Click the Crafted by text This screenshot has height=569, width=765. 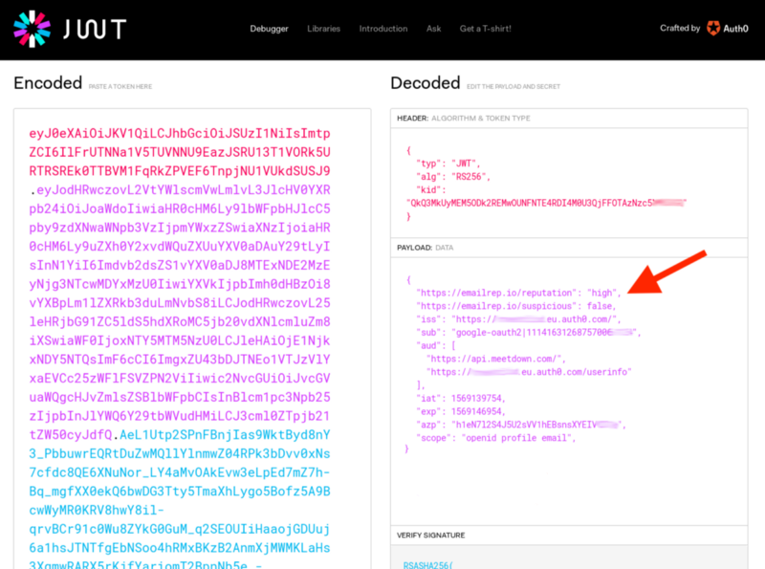[x=680, y=29]
